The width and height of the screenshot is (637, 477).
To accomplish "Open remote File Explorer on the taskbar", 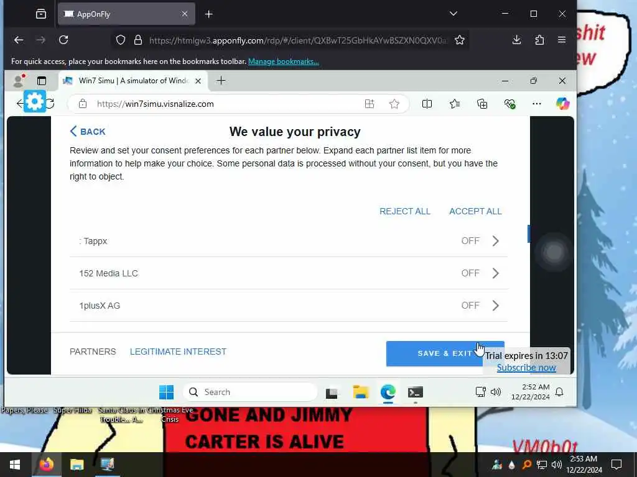I will (x=360, y=392).
